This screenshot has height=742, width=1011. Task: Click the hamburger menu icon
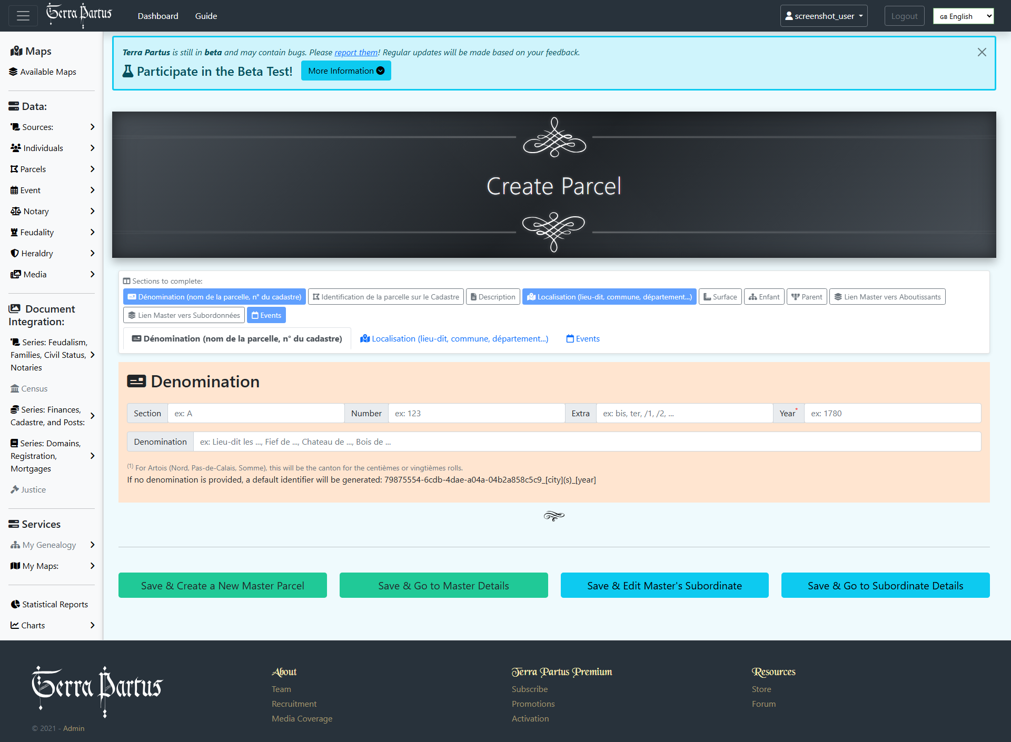23,16
